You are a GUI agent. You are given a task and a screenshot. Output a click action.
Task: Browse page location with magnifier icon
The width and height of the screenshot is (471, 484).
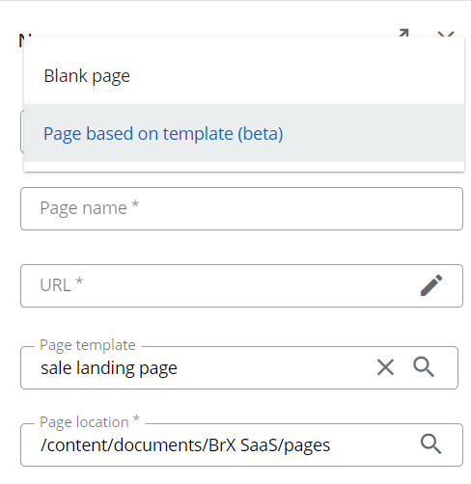pyautogui.click(x=431, y=444)
